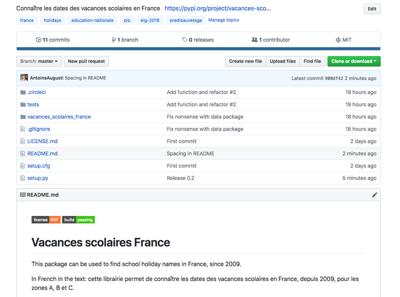Click the language bar below repository stats

tap(198, 49)
